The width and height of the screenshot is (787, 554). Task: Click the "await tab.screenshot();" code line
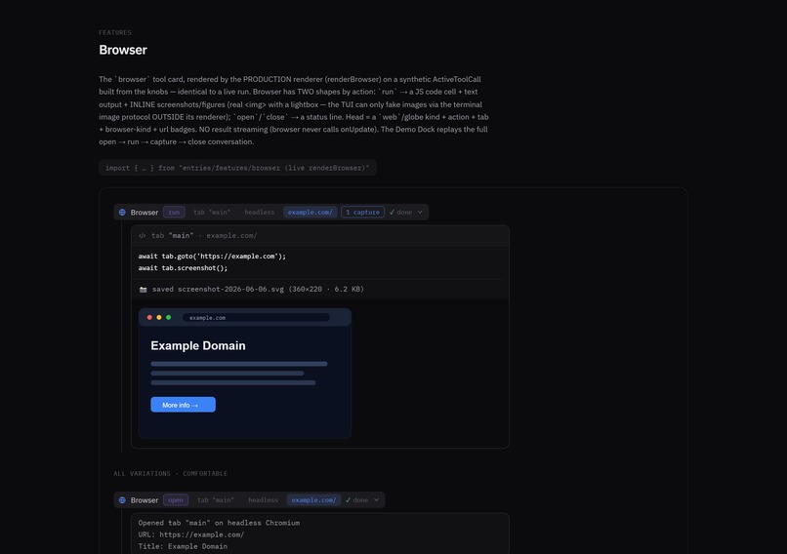point(184,268)
